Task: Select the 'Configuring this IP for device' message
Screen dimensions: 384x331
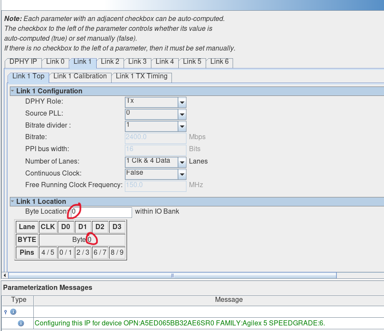Action: tap(180, 323)
